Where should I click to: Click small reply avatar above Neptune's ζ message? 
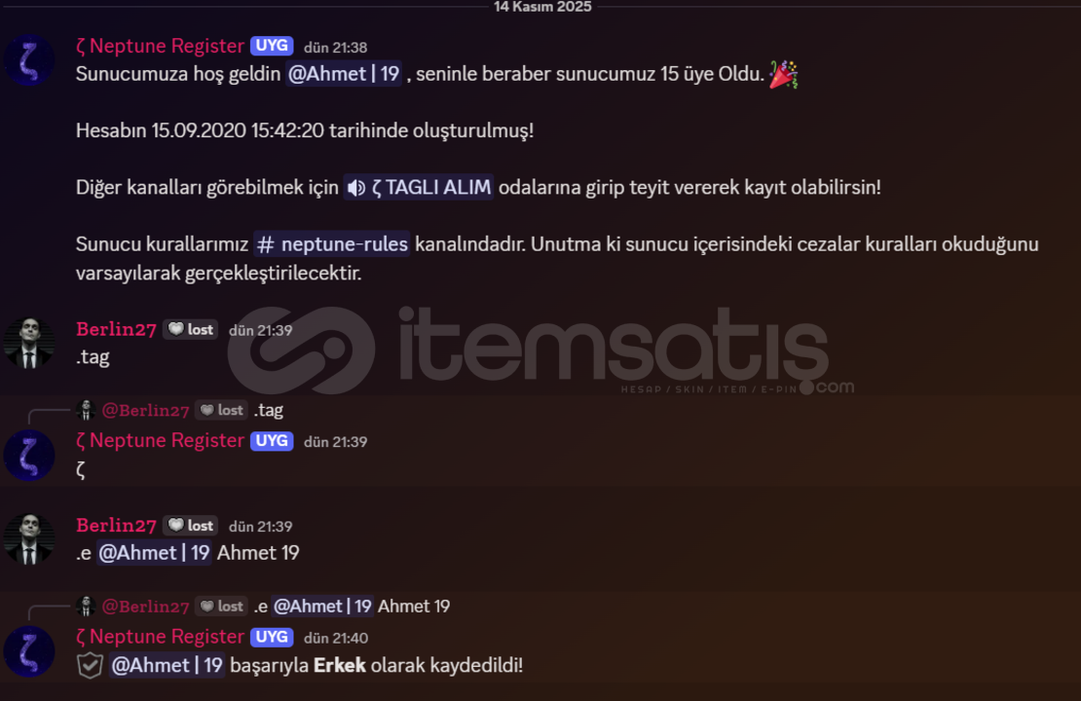(86, 410)
